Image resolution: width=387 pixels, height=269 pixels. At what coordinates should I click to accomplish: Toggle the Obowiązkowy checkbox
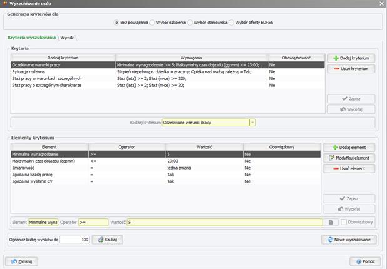[344, 222]
